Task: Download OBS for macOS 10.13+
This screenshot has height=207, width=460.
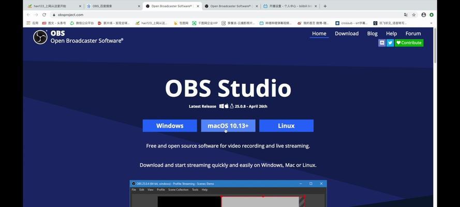Action: (228, 126)
